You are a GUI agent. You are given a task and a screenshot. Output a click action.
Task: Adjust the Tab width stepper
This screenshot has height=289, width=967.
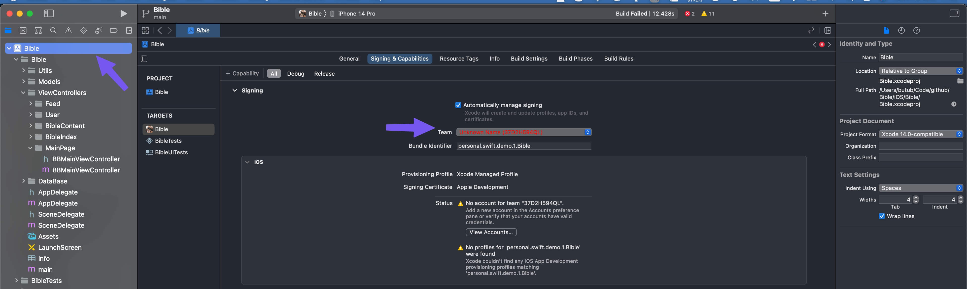[916, 200]
